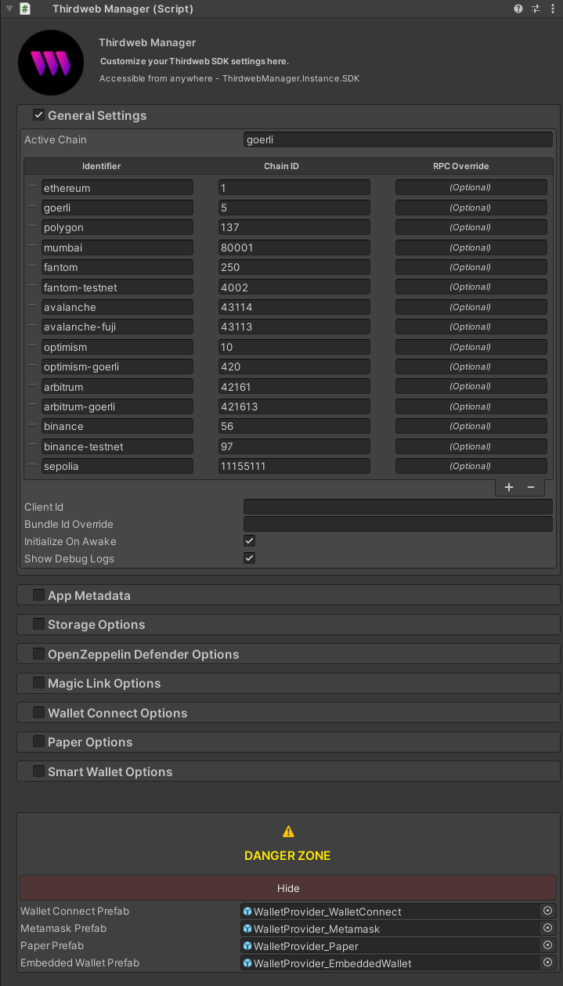The height and width of the screenshot is (986, 563).
Task: Enable the Storage Options section checkbox
Action: click(x=38, y=624)
